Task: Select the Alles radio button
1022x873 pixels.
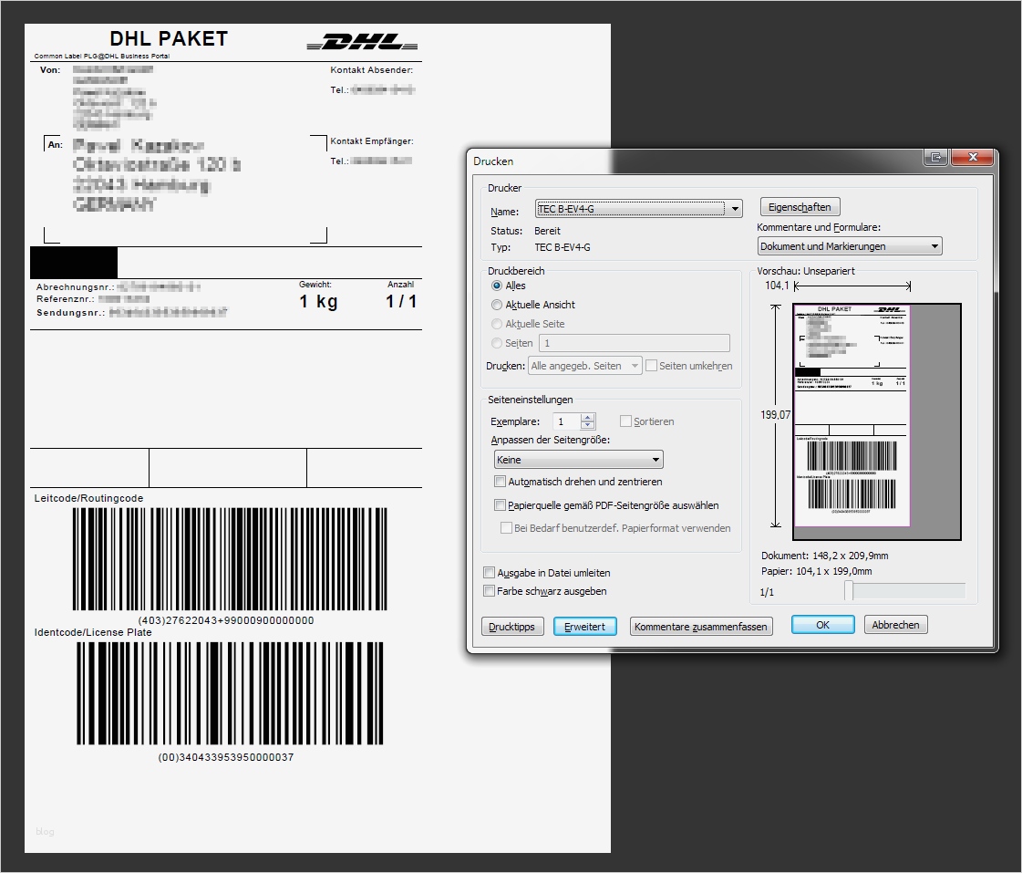Action: point(497,286)
